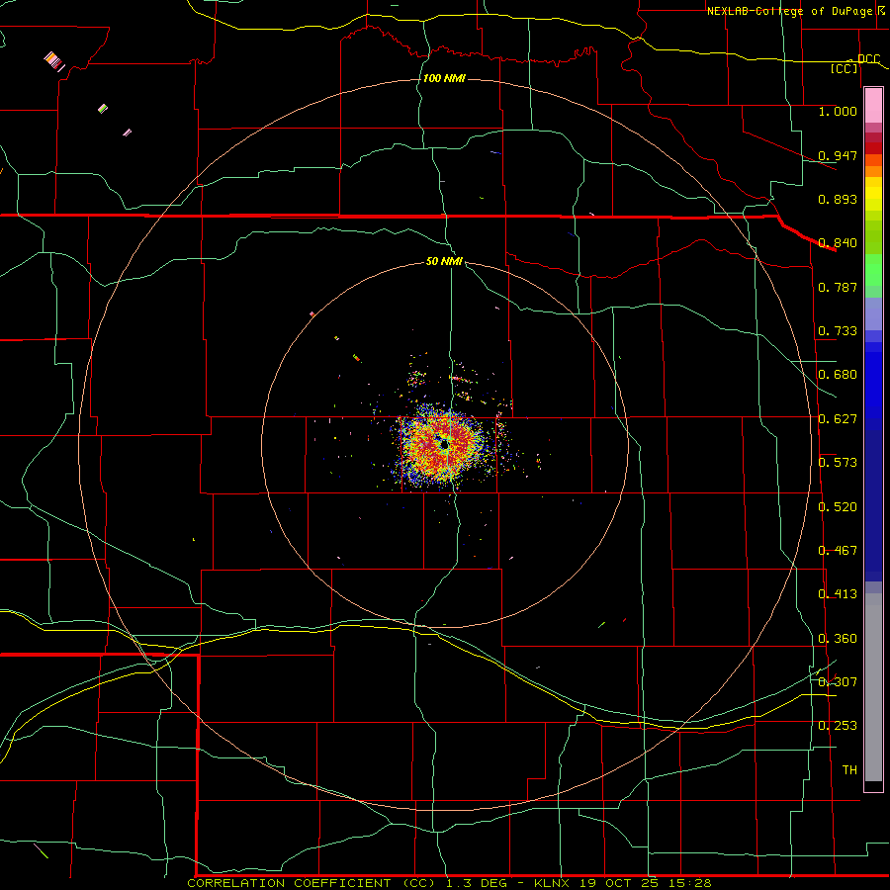This screenshot has height=890, width=890.
Task: Click the striped pink echo in top-left corner
Action: click(x=54, y=60)
